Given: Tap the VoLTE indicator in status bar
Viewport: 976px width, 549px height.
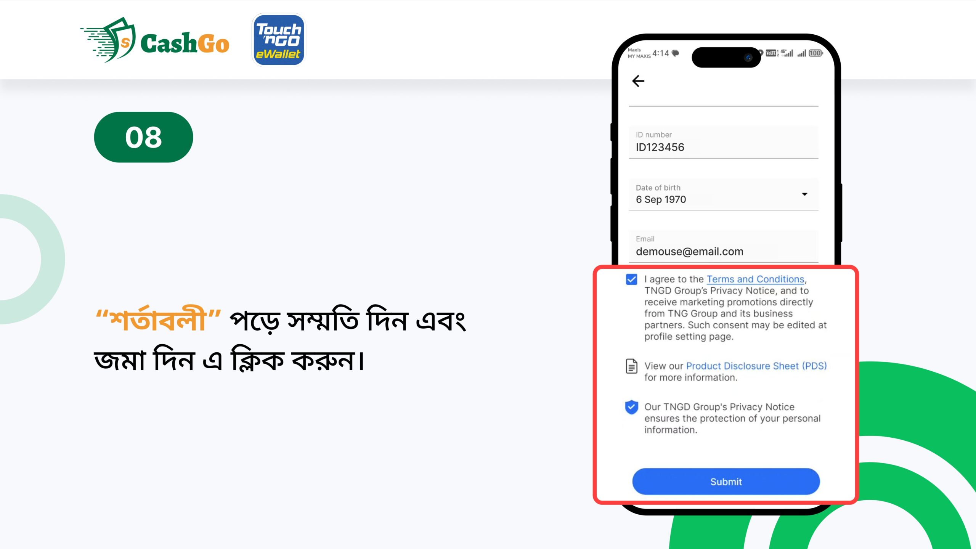Looking at the screenshot, I should point(771,53).
